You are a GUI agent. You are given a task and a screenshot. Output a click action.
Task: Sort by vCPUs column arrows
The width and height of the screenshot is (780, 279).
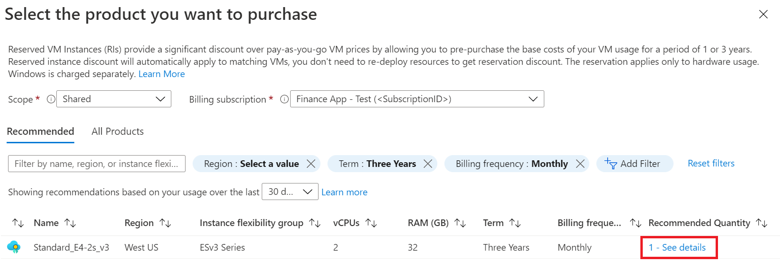click(372, 223)
